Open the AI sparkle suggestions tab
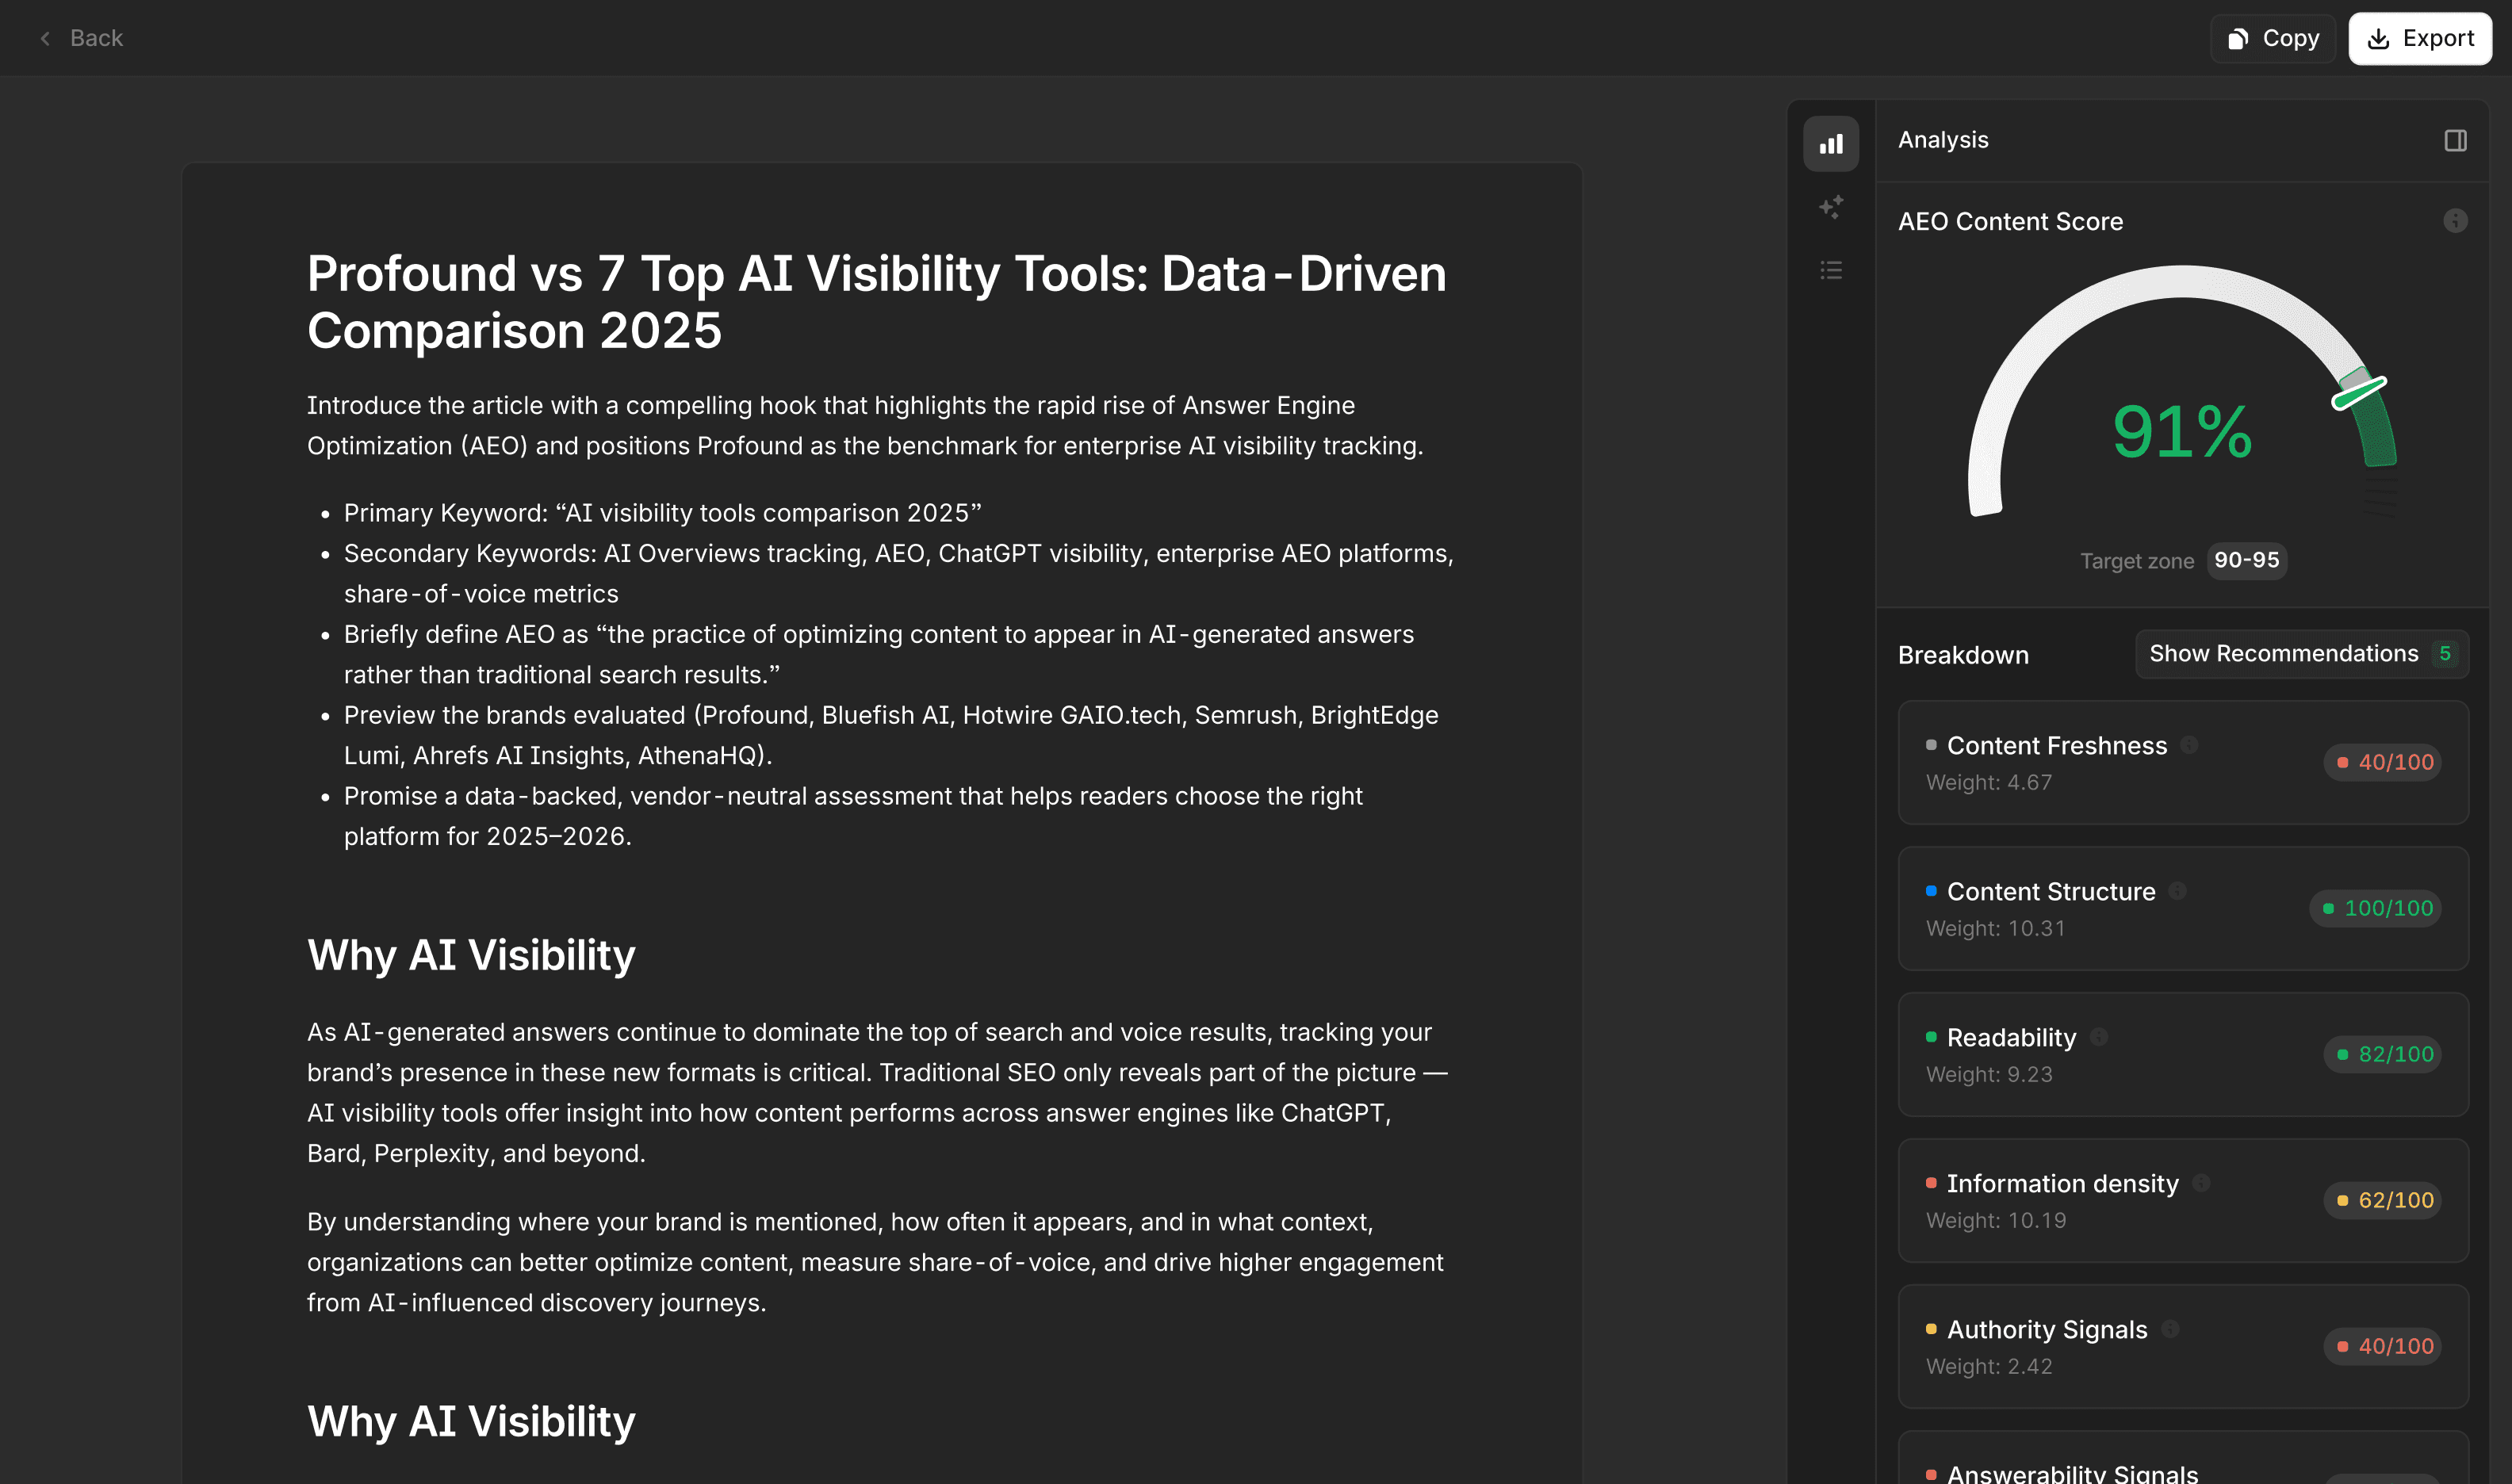 click(x=1830, y=207)
